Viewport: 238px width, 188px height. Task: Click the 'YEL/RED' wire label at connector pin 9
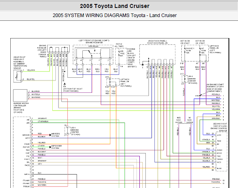[42, 143]
